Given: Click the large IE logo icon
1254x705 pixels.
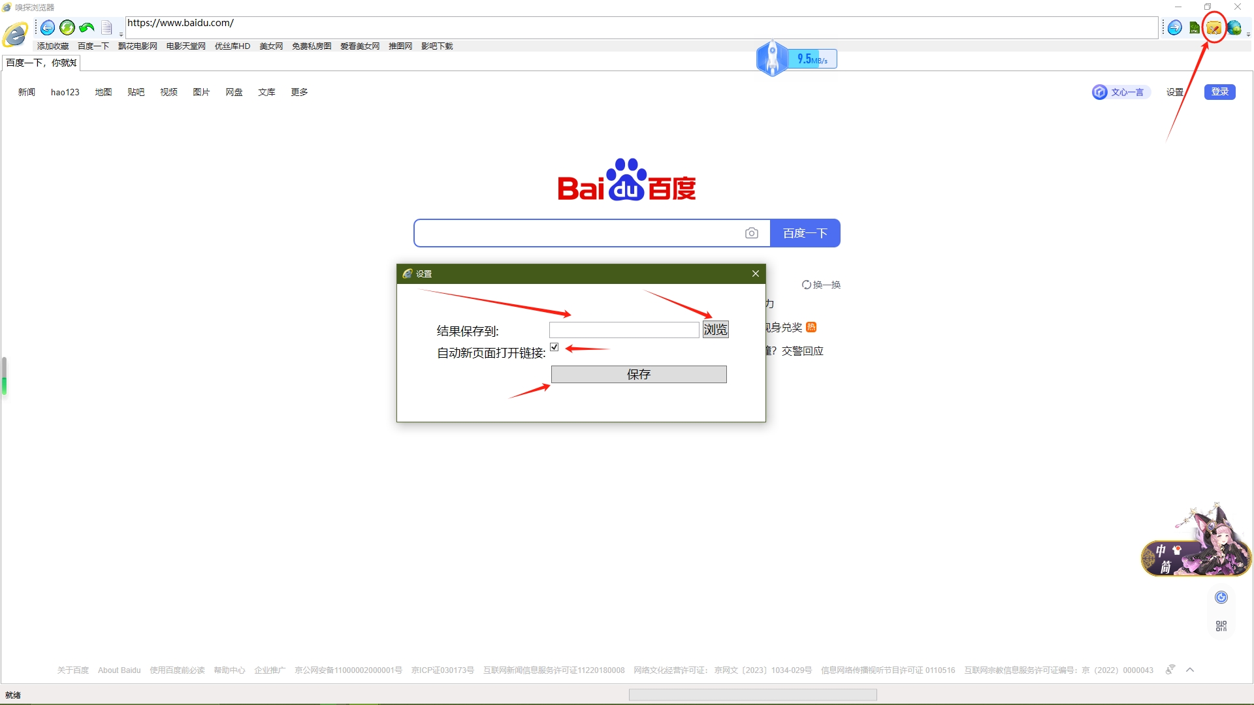Looking at the screenshot, I should (x=16, y=34).
